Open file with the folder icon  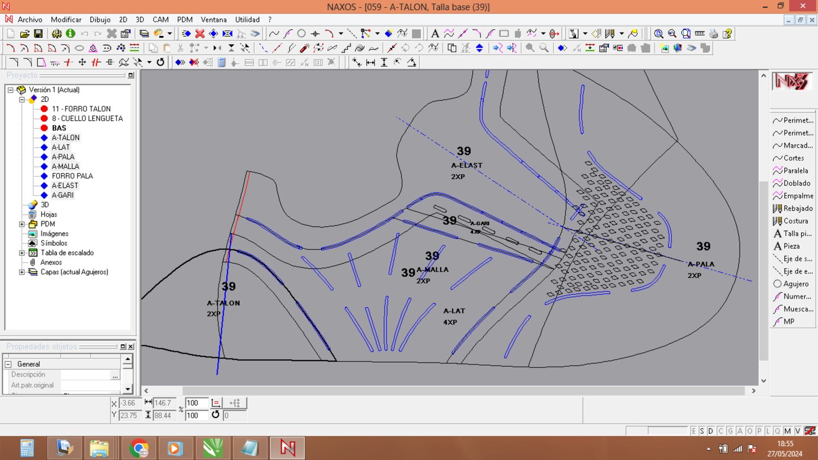[x=25, y=34]
